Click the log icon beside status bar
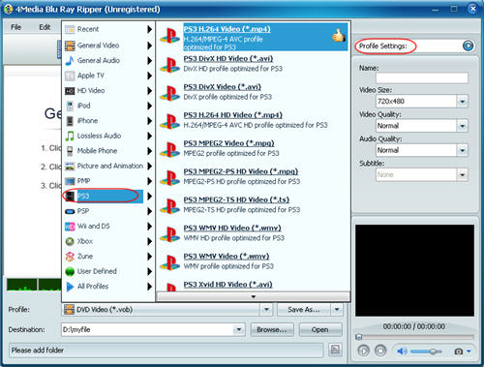 (335, 350)
